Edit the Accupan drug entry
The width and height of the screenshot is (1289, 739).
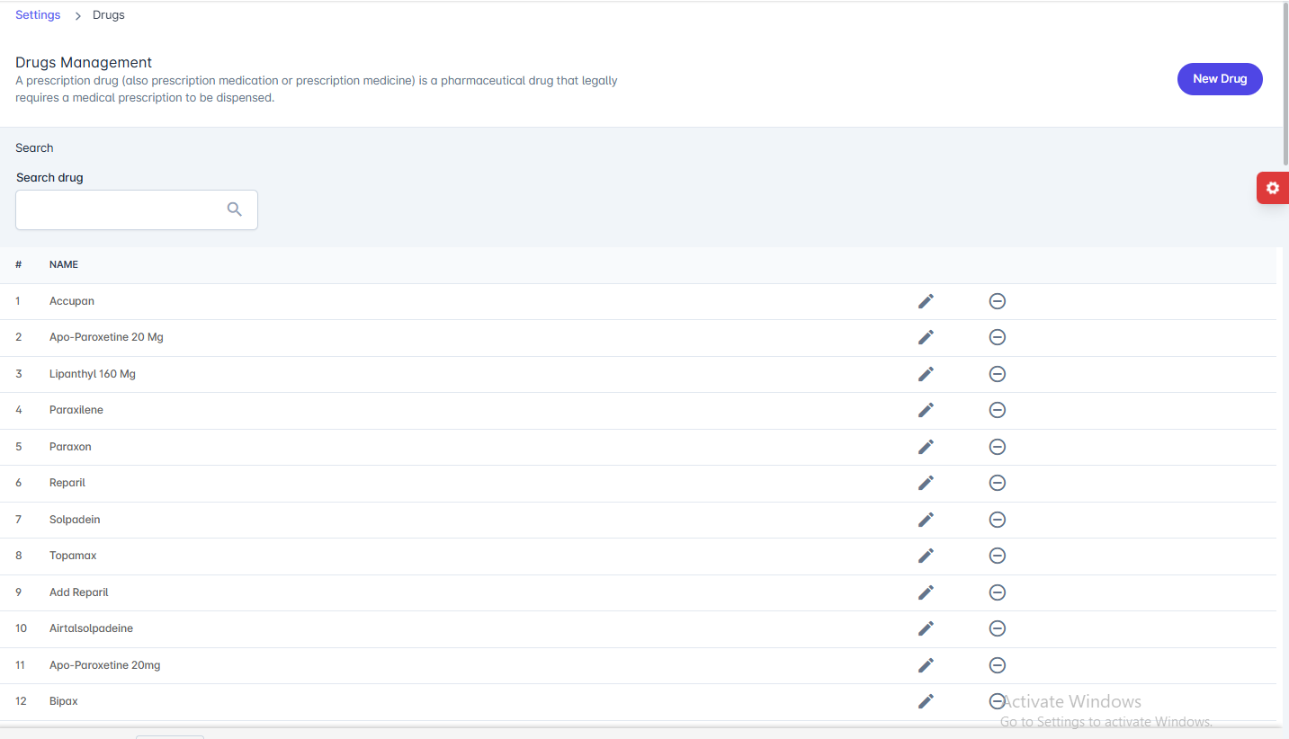click(926, 301)
